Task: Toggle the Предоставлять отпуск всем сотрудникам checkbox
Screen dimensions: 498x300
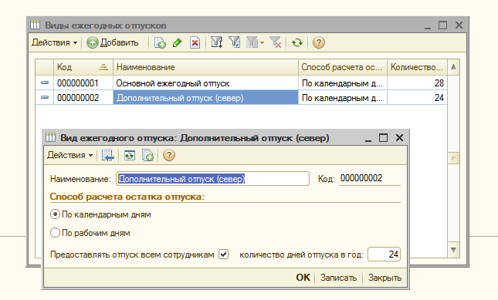Action: coord(224,254)
